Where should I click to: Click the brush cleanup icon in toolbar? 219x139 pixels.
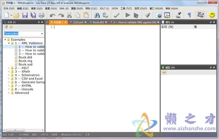[147, 15]
